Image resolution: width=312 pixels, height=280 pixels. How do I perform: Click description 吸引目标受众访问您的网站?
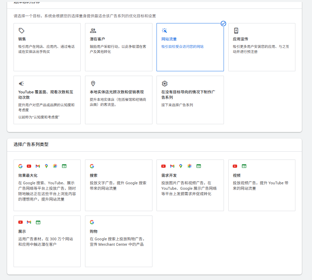[x=183, y=46]
